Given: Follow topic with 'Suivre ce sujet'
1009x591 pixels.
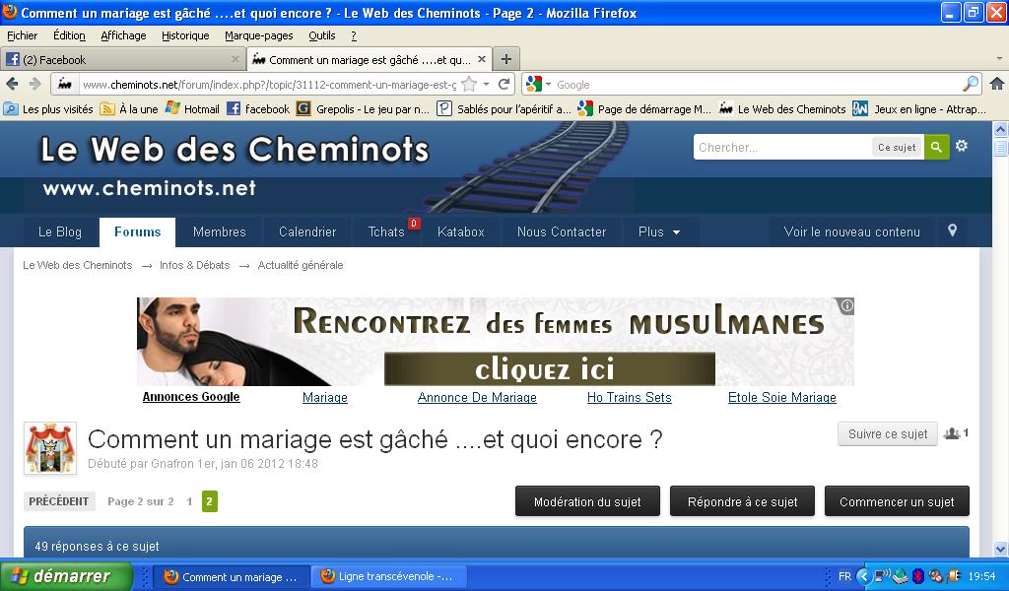Looking at the screenshot, I should click(887, 433).
